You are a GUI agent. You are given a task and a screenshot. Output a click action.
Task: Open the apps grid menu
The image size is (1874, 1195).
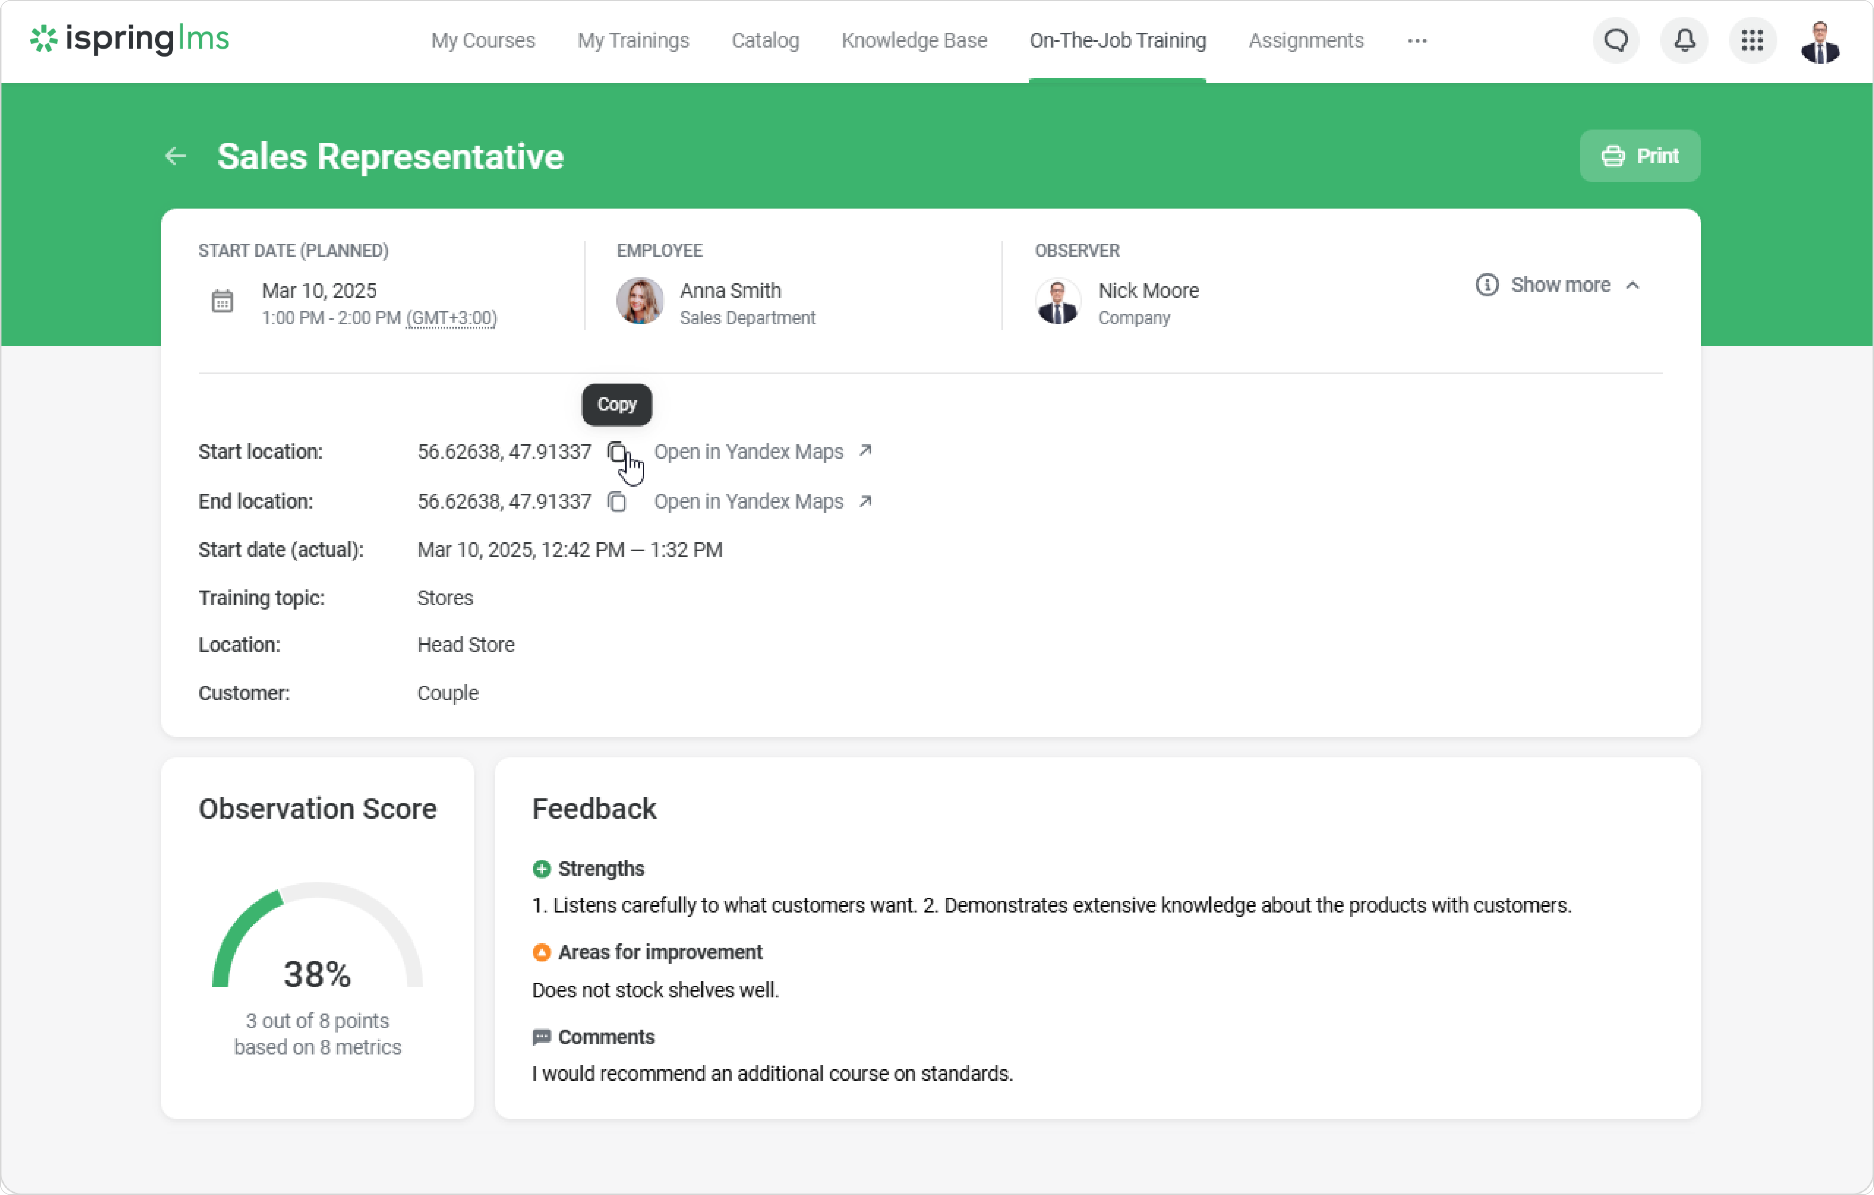pos(1752,41)
